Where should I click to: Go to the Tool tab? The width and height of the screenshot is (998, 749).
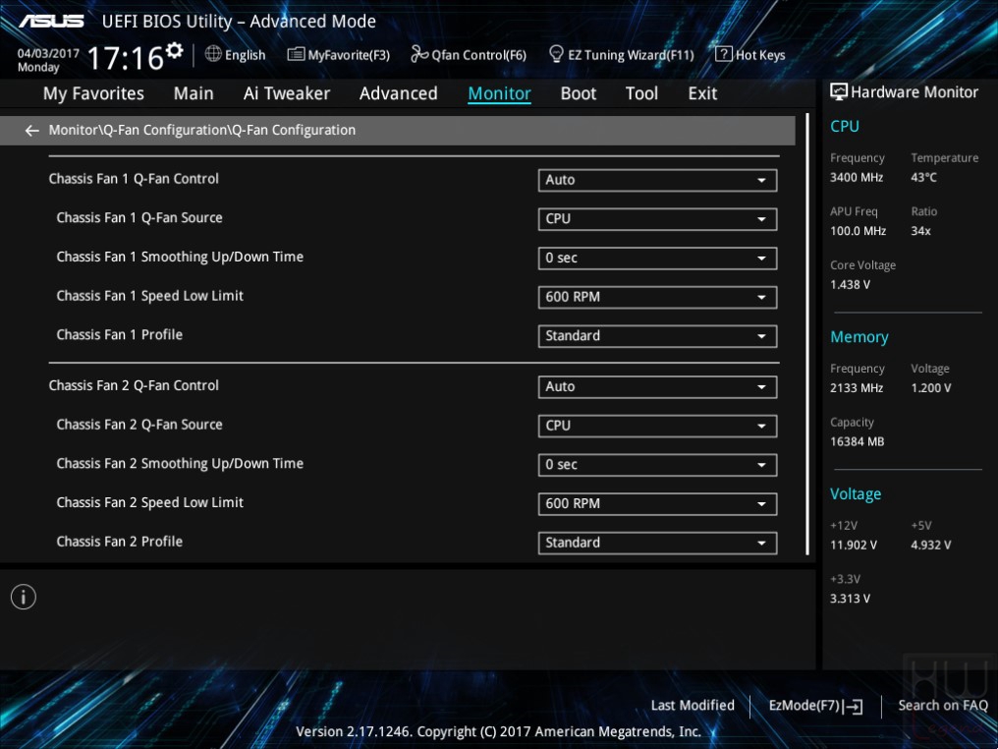coord(641,93)
